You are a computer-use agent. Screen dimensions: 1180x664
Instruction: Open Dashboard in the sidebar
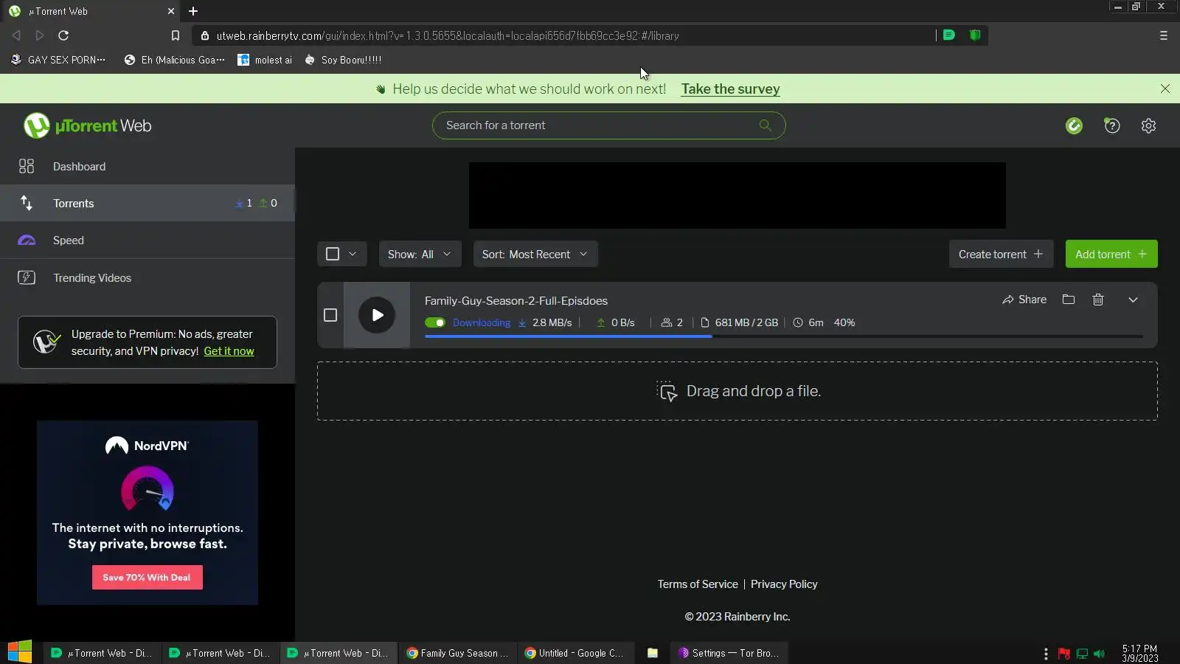(x=147, y=167)
